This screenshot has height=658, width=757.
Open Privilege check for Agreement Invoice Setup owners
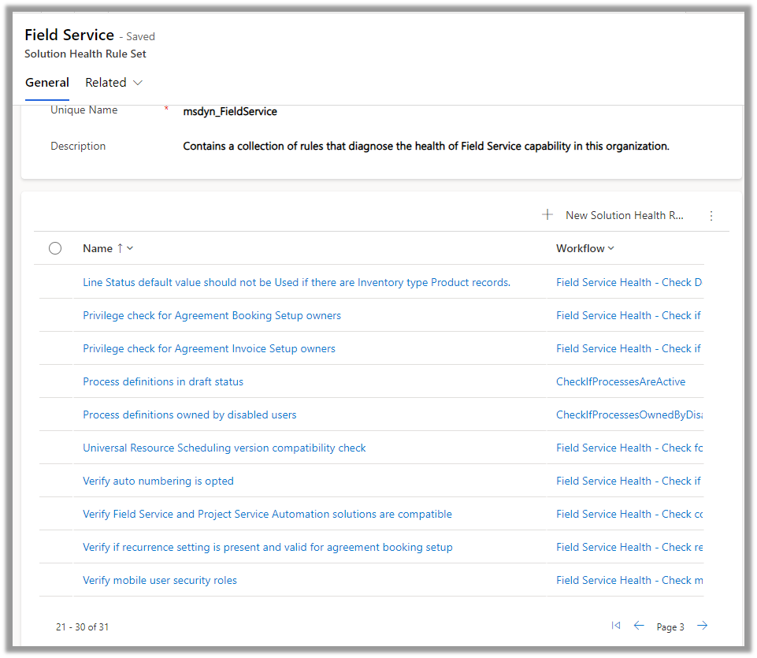[x=209, y=348]
